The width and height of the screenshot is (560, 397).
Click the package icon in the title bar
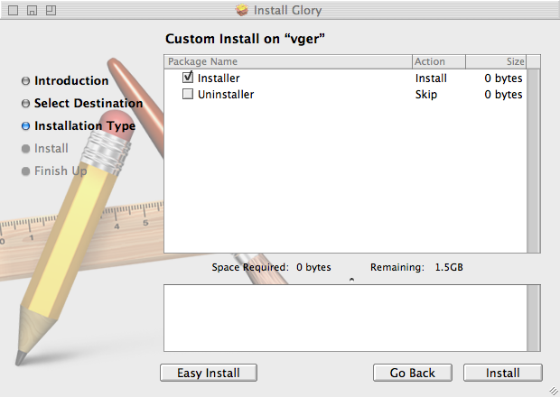coord(241,11)
